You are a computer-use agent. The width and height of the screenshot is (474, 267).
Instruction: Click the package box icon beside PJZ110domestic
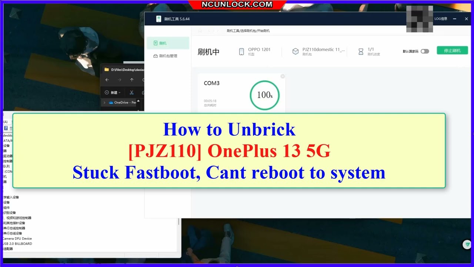[x=296, y=52]
